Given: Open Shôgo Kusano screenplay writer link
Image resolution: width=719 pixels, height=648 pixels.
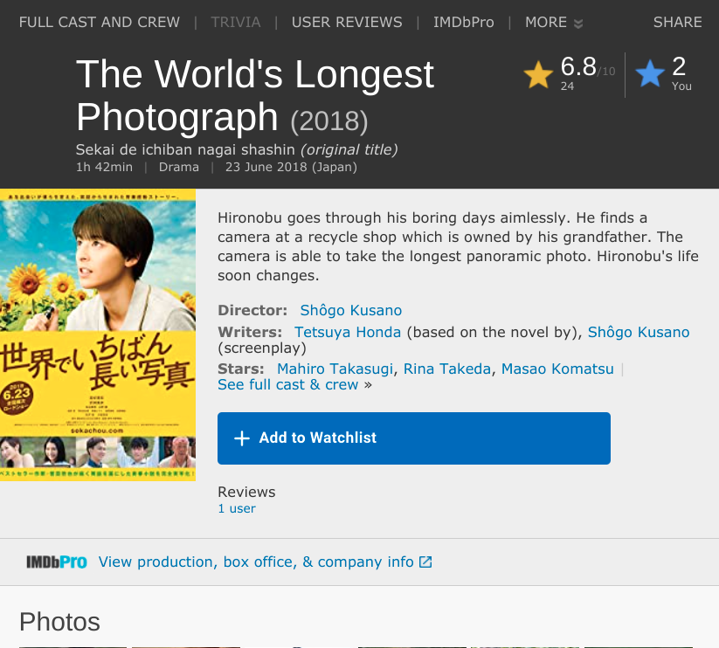Looking at the screenshot, I should tap(639, 332).
